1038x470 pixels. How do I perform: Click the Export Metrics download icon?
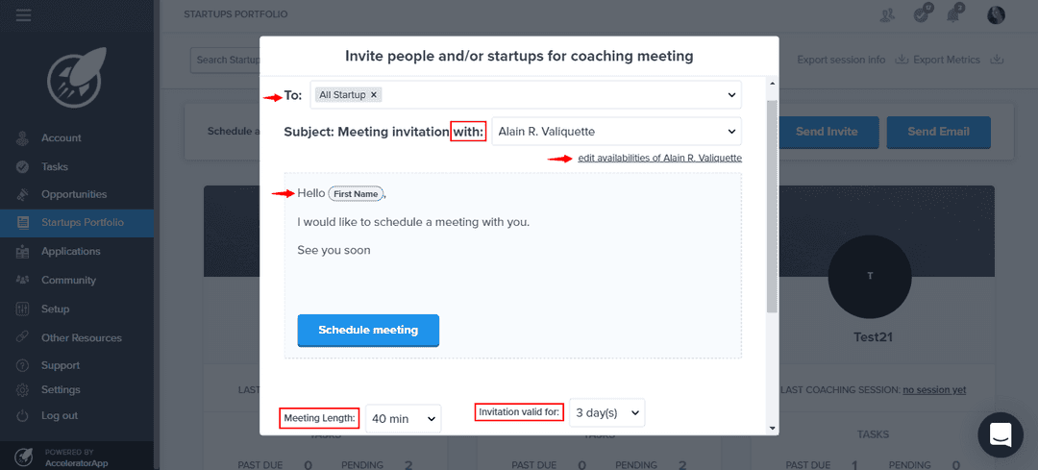(997, 60)
